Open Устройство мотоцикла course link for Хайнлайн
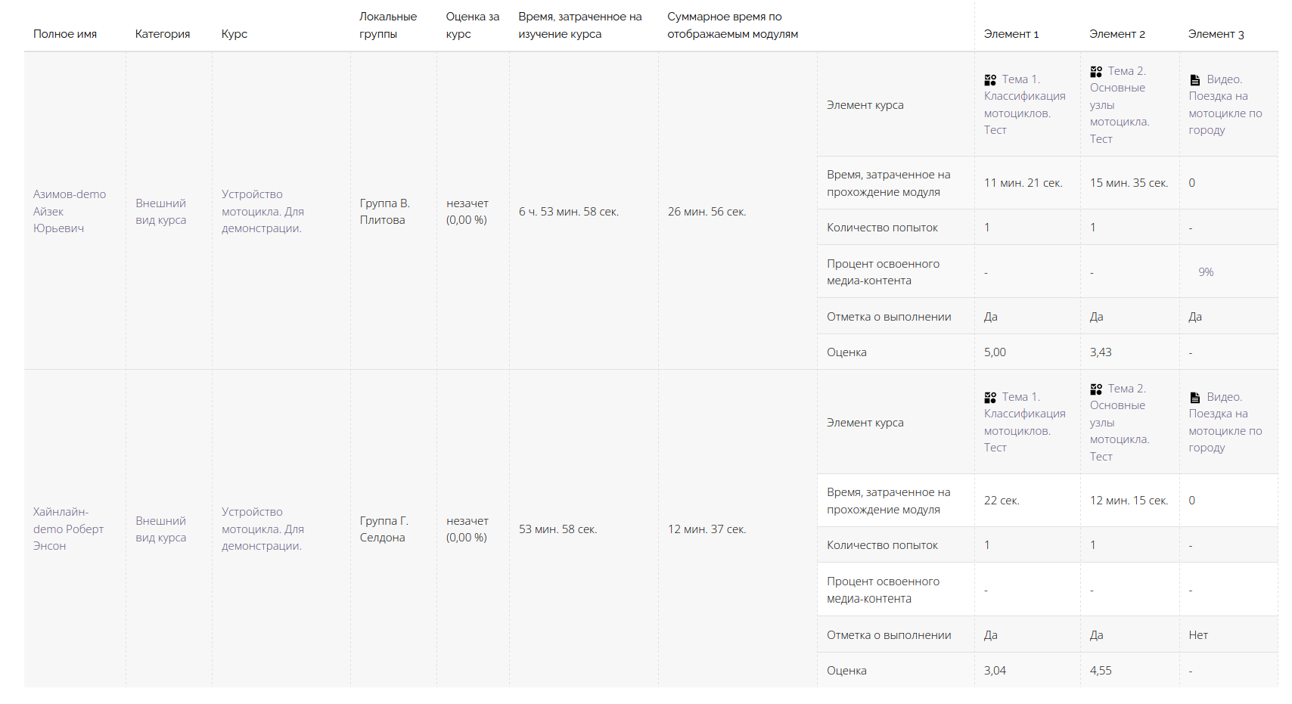Screen dimensions: 1292x704 pyautogui.click(x=262, y=529)
